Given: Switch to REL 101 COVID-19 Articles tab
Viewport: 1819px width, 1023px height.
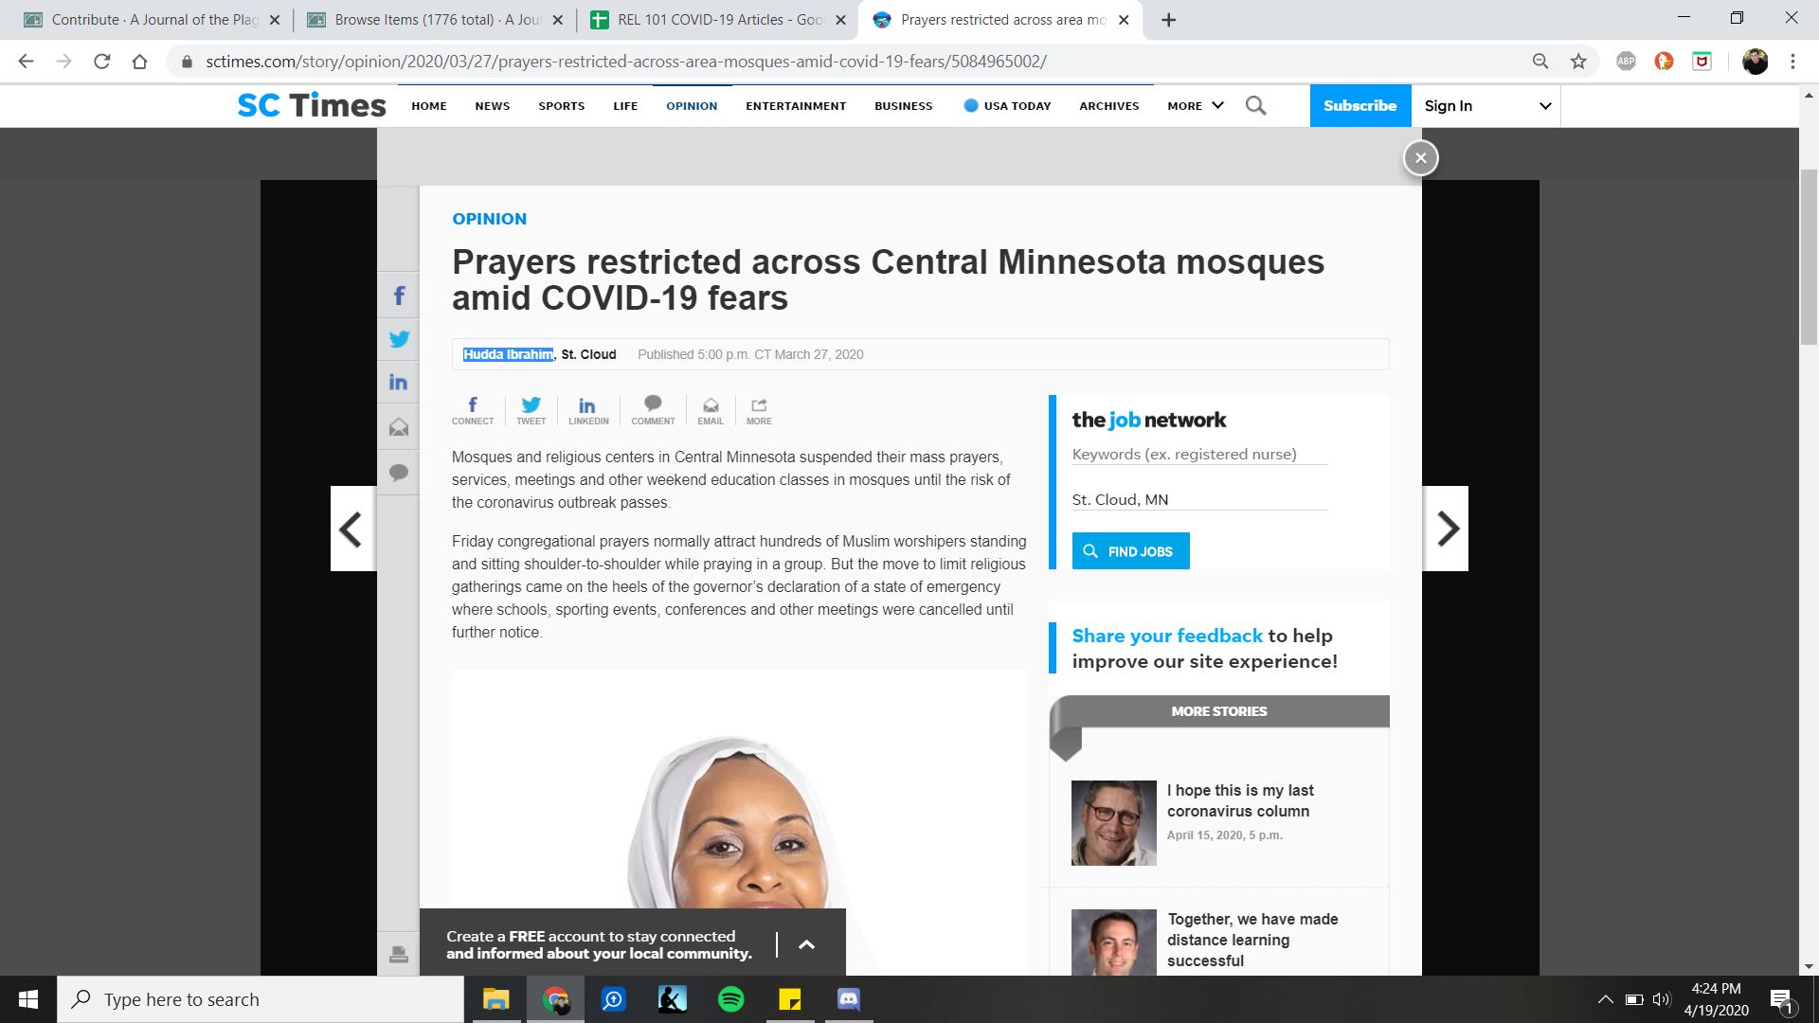Looking at the screenshot, I should (717, 19).
